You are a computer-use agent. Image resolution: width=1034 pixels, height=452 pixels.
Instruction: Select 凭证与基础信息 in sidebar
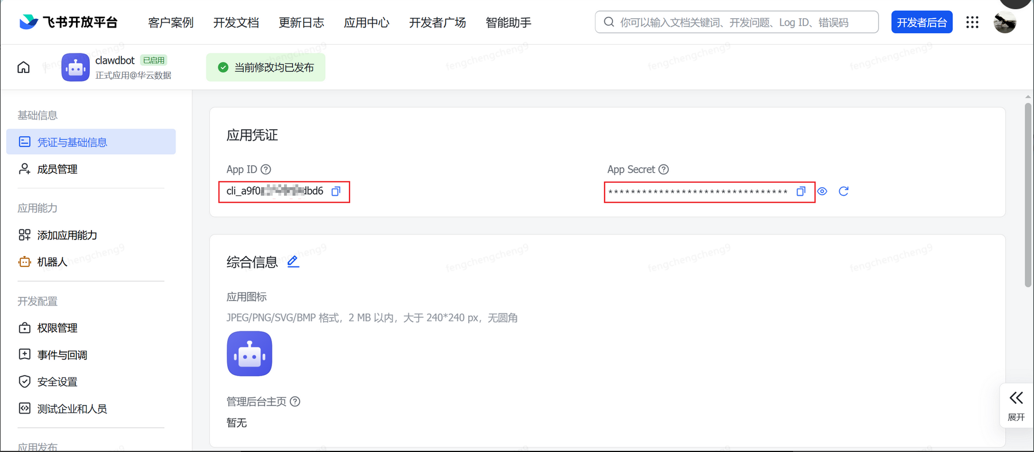tap(91, 142)
